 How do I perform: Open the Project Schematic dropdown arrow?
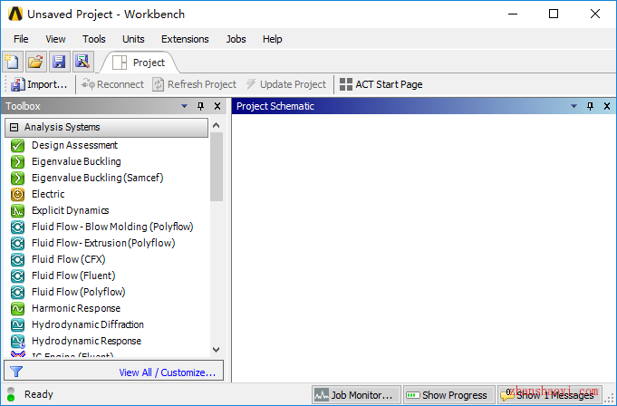tap(574, 106)
